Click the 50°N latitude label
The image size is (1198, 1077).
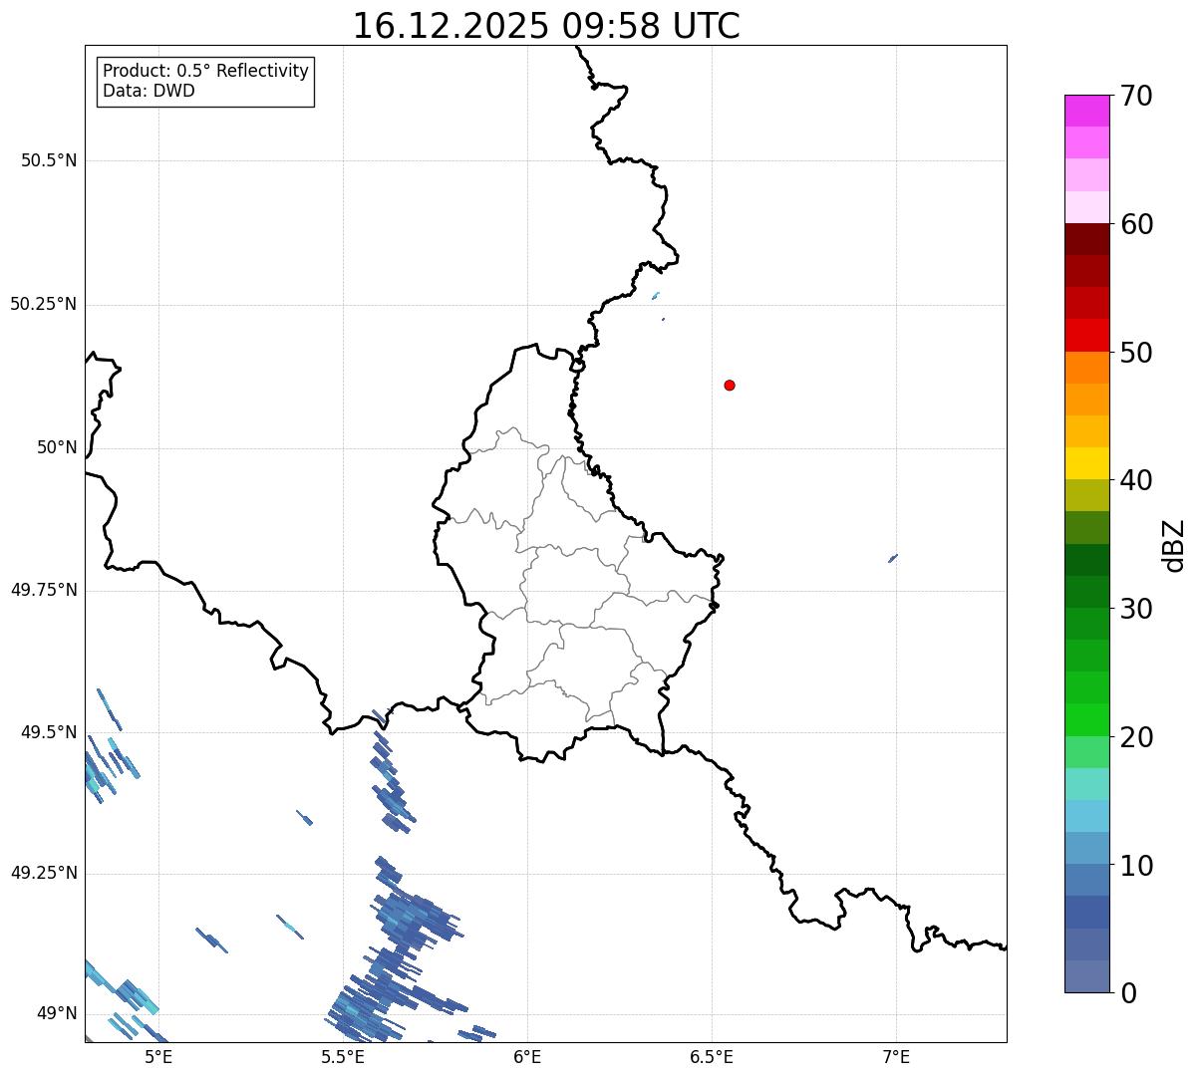click(x=57, y=447)
